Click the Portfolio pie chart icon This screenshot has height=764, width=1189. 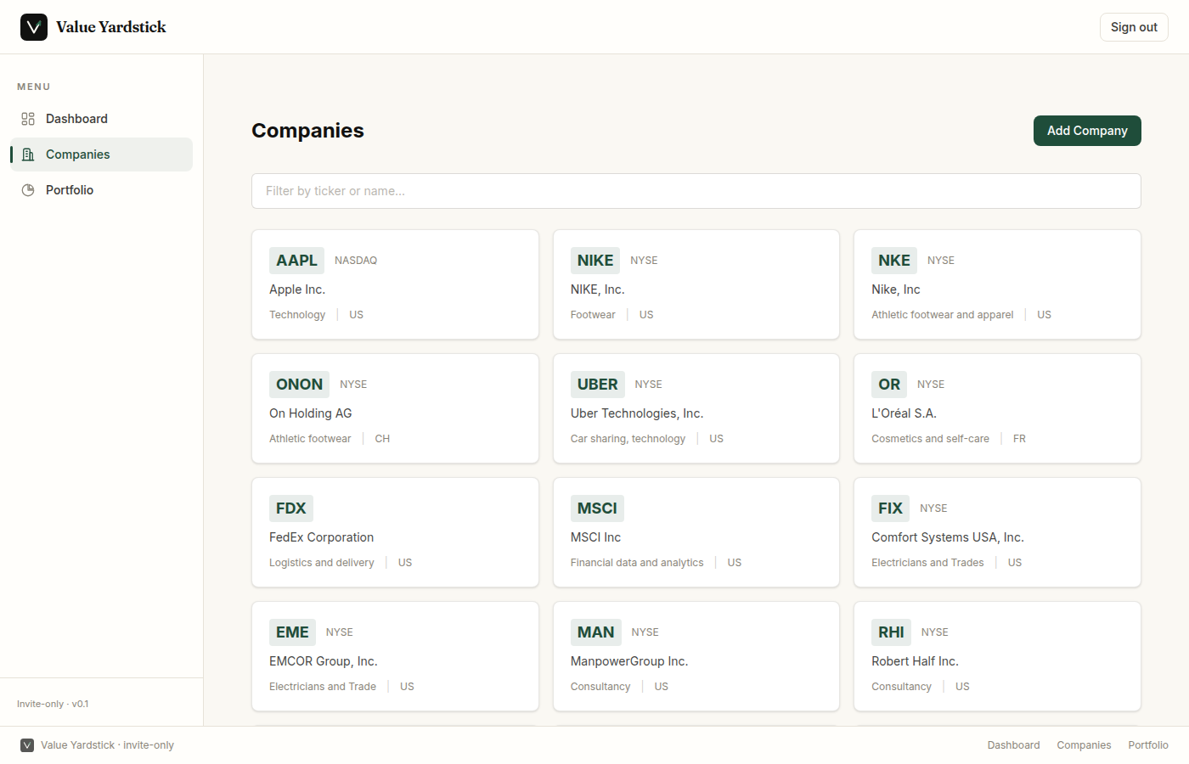point(28,190)
